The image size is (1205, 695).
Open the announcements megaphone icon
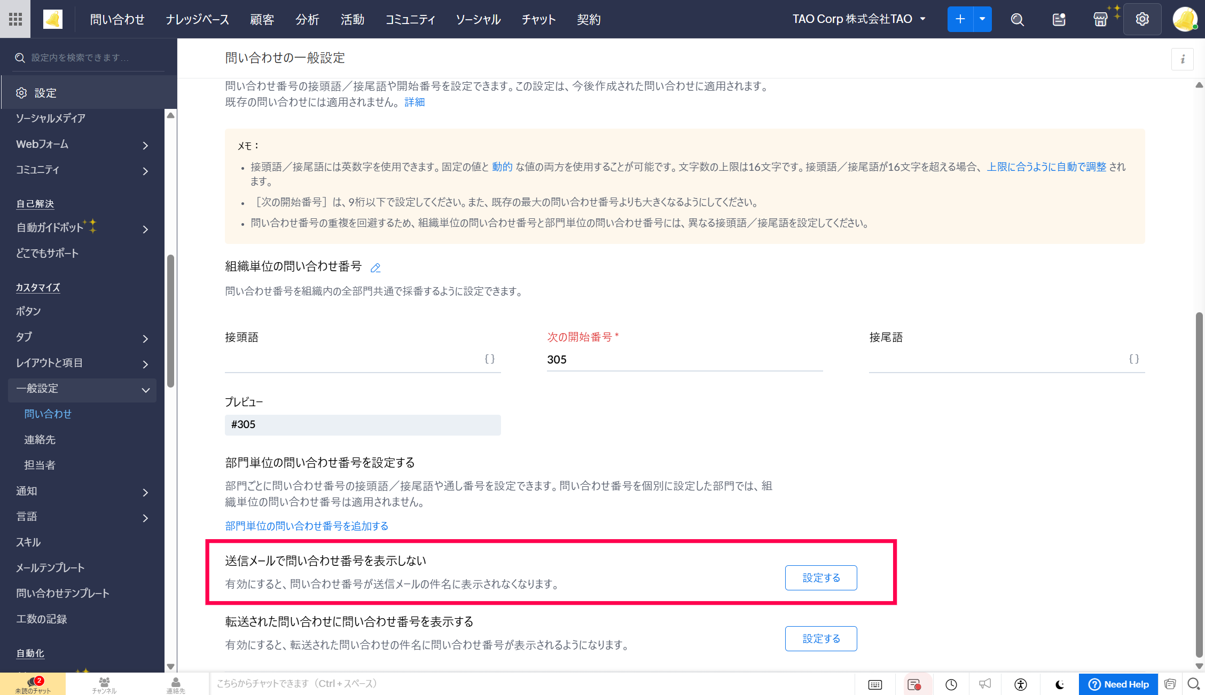pos(985,684)
